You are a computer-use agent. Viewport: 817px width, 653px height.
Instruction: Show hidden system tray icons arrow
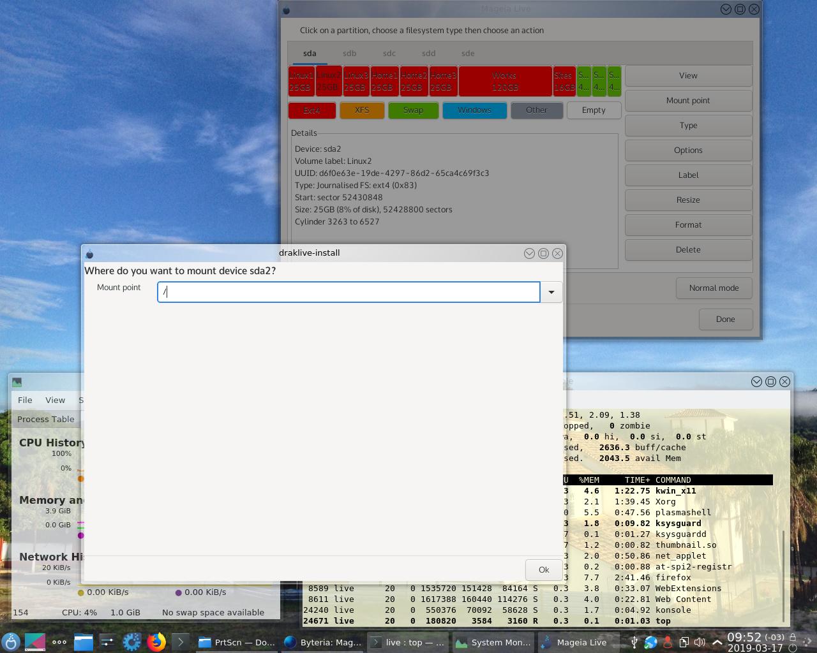tap(717, 642)
